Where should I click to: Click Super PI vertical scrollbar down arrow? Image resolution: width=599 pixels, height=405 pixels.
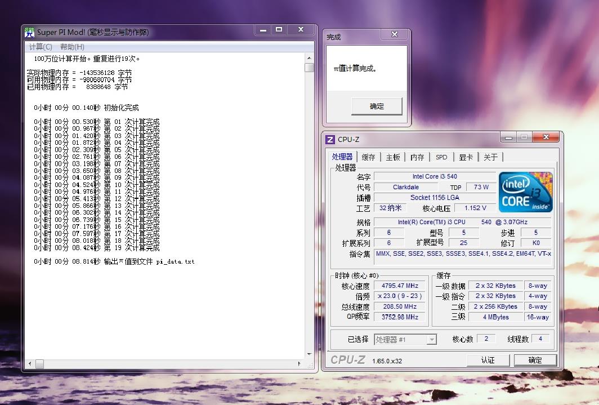pyautogui.click(x=309, y=354)
